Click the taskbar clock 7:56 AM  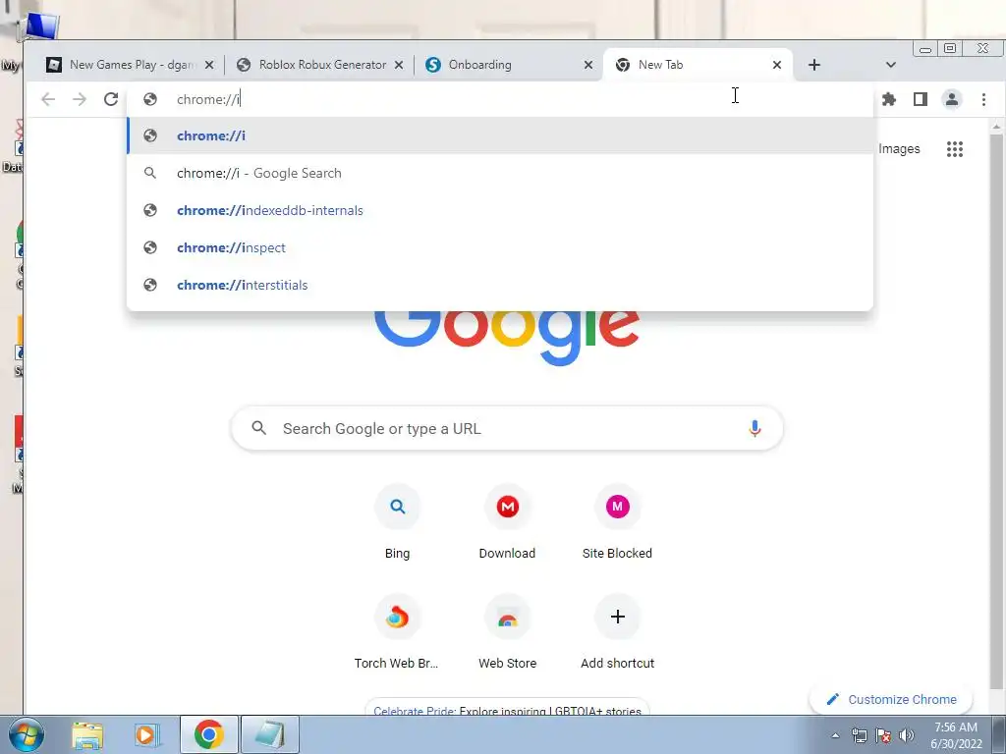[x=955, y=727]
